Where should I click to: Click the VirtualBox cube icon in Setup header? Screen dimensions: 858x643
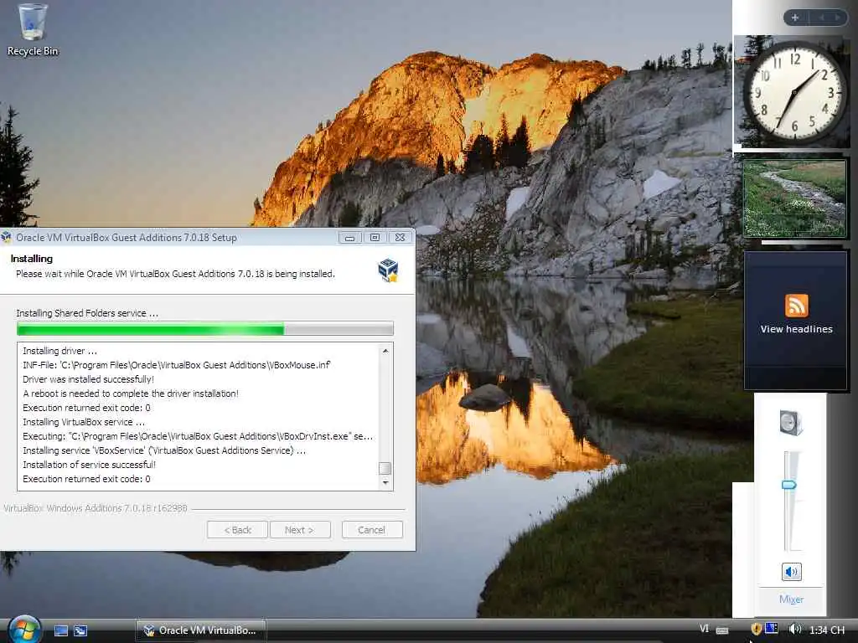(388, 270)
